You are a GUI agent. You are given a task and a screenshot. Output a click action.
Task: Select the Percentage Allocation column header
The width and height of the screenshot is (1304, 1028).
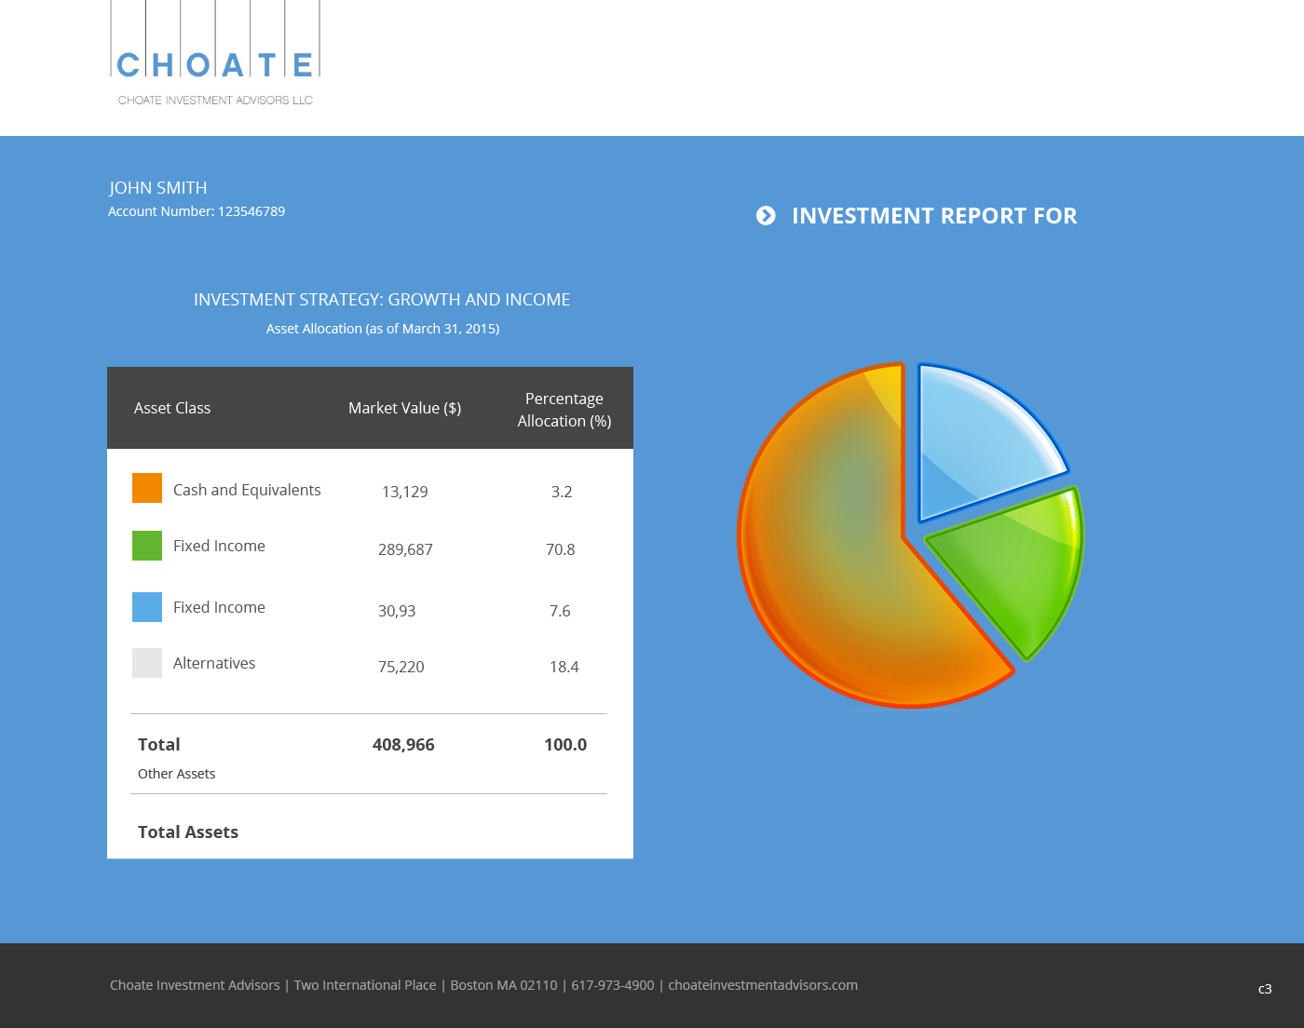[564, 409]
